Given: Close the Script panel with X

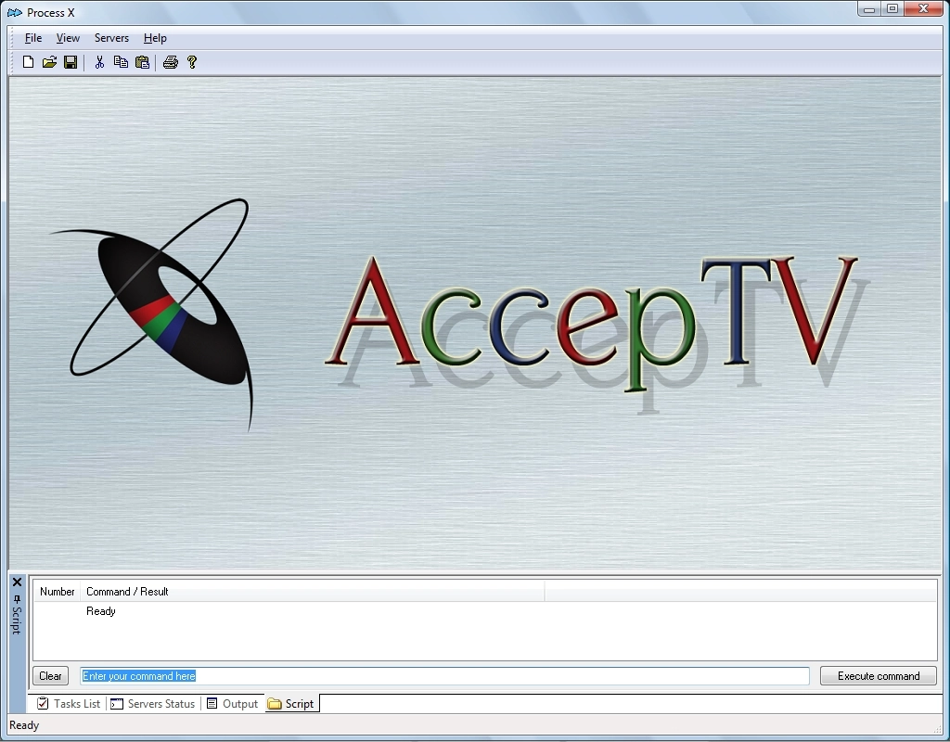Looking at the screenshot, I should point(17,582).
